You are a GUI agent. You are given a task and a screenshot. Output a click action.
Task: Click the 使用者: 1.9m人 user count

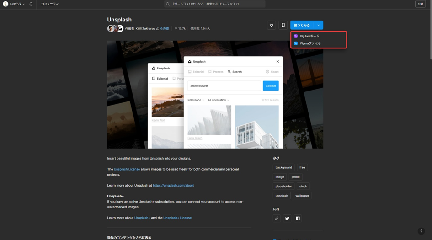tap(200, 28)
